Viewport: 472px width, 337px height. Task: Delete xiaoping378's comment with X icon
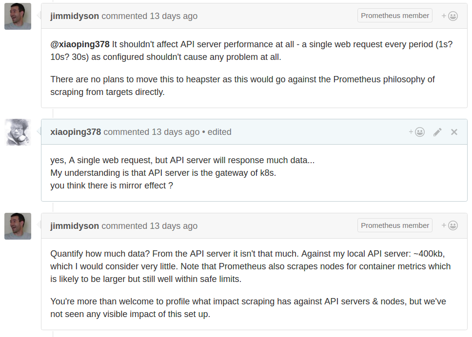pyautogui.click(x=454, y=132)
